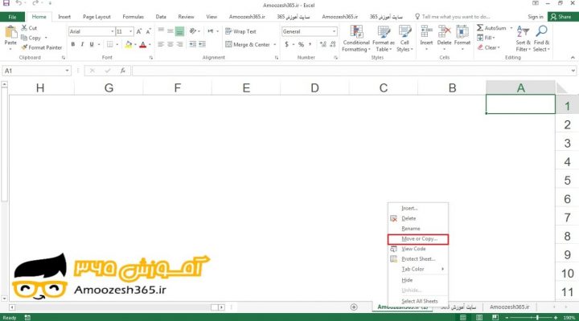
Task: Increase indent
Action: [203, 45]
